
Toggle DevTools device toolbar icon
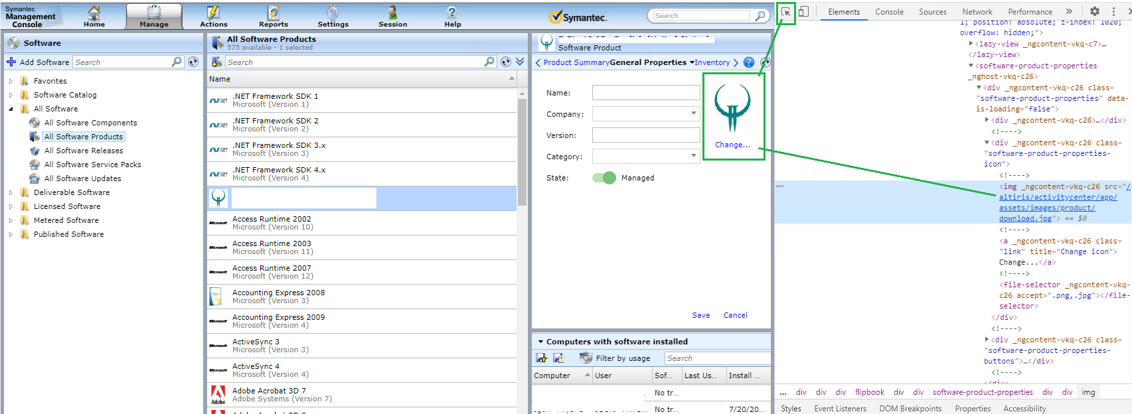pos(803,12)
